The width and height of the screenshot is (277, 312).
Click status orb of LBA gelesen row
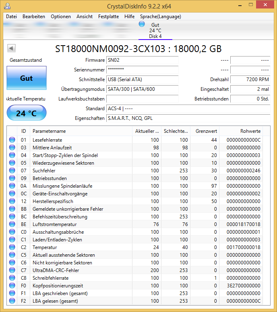12,301
